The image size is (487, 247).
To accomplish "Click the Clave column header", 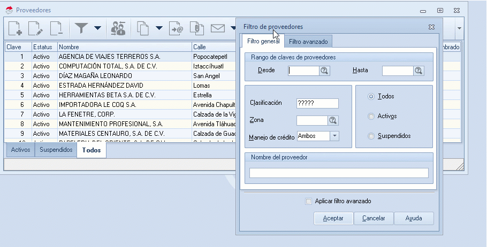I will click(18, 47).
